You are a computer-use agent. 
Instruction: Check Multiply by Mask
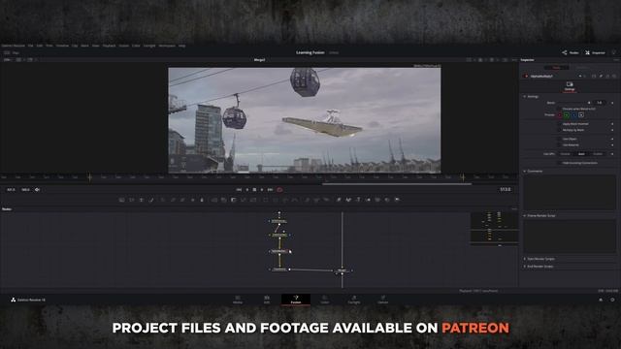pyautogui.click(x=559, y=130)
